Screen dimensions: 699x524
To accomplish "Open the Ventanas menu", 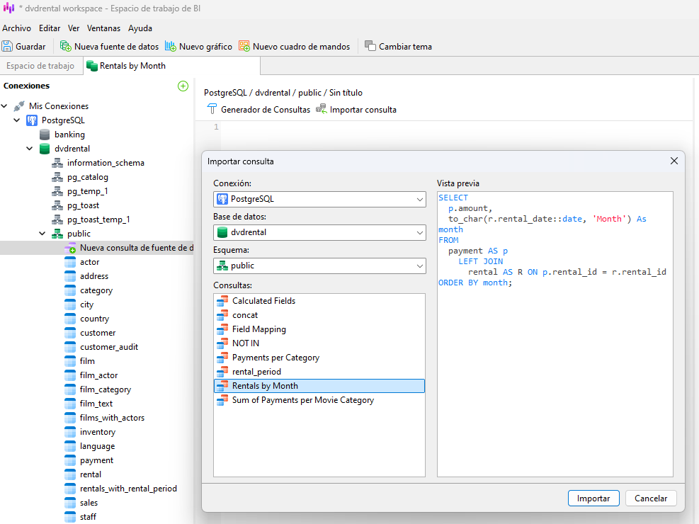I will [103, 28].
